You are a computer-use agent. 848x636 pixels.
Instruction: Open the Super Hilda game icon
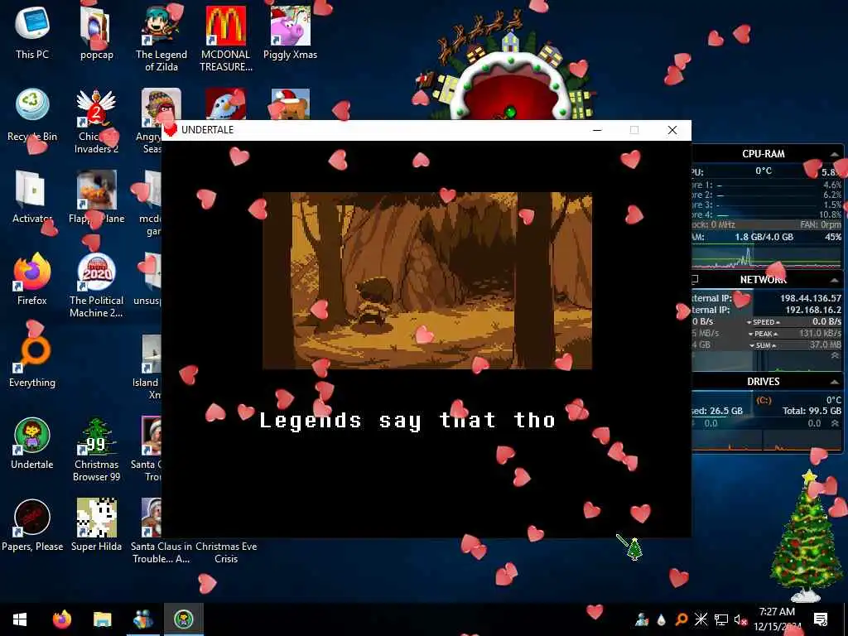(96, 524)
